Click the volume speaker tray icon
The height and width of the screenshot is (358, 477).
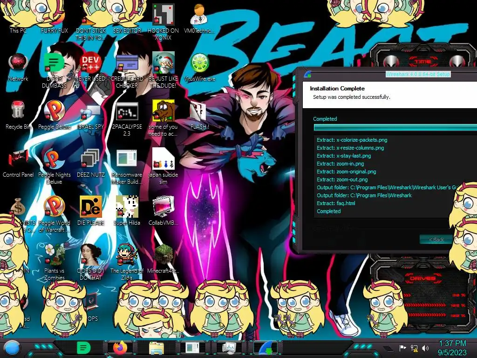(x=425, y=348)
